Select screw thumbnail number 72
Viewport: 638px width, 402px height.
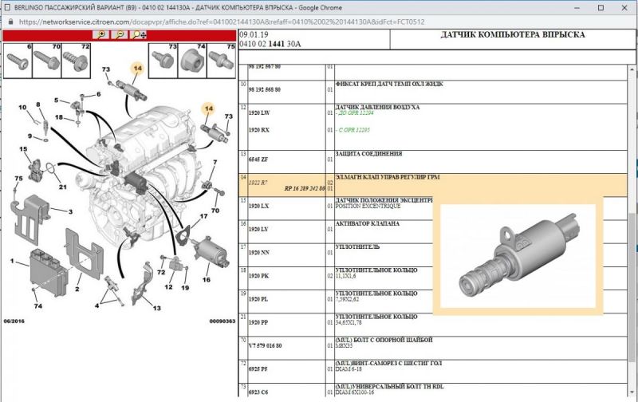(x=74, y=60)
